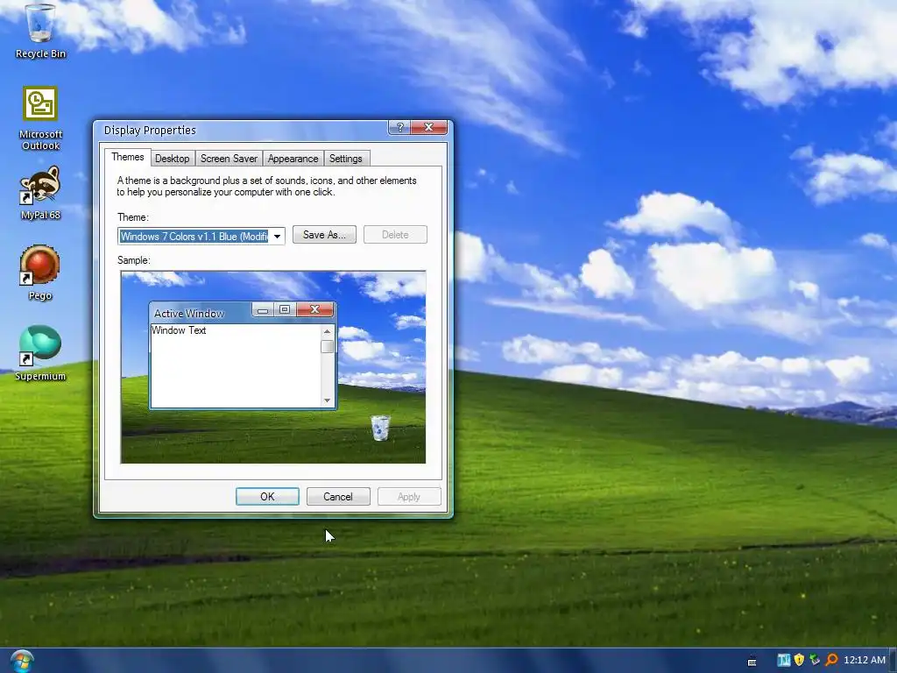897x673 pixels.
Task: Switch to the Desktop tab
Action: click(173, 159)
